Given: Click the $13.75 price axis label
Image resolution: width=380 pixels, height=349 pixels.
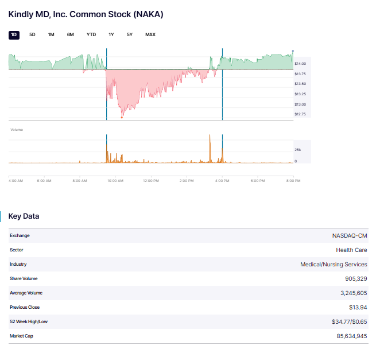Looking at the screenshot, I should click(x=300, y=74).
